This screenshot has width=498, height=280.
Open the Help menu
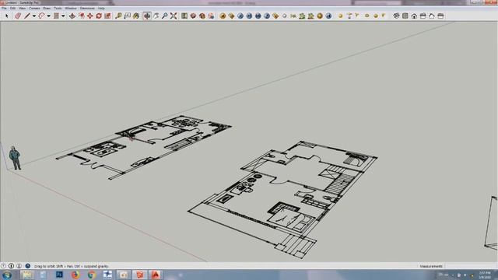pos(101,9)
